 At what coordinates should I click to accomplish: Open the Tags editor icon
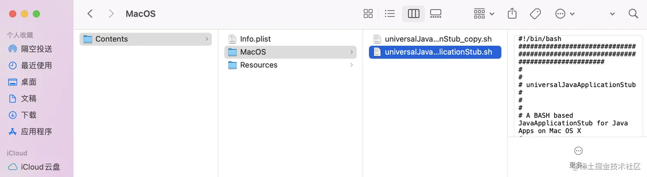tap(535, 14)
